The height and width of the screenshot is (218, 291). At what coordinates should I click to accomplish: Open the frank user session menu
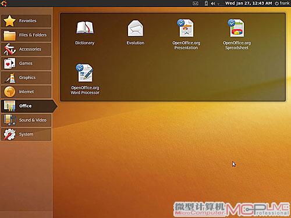click(x=282, y=3)
